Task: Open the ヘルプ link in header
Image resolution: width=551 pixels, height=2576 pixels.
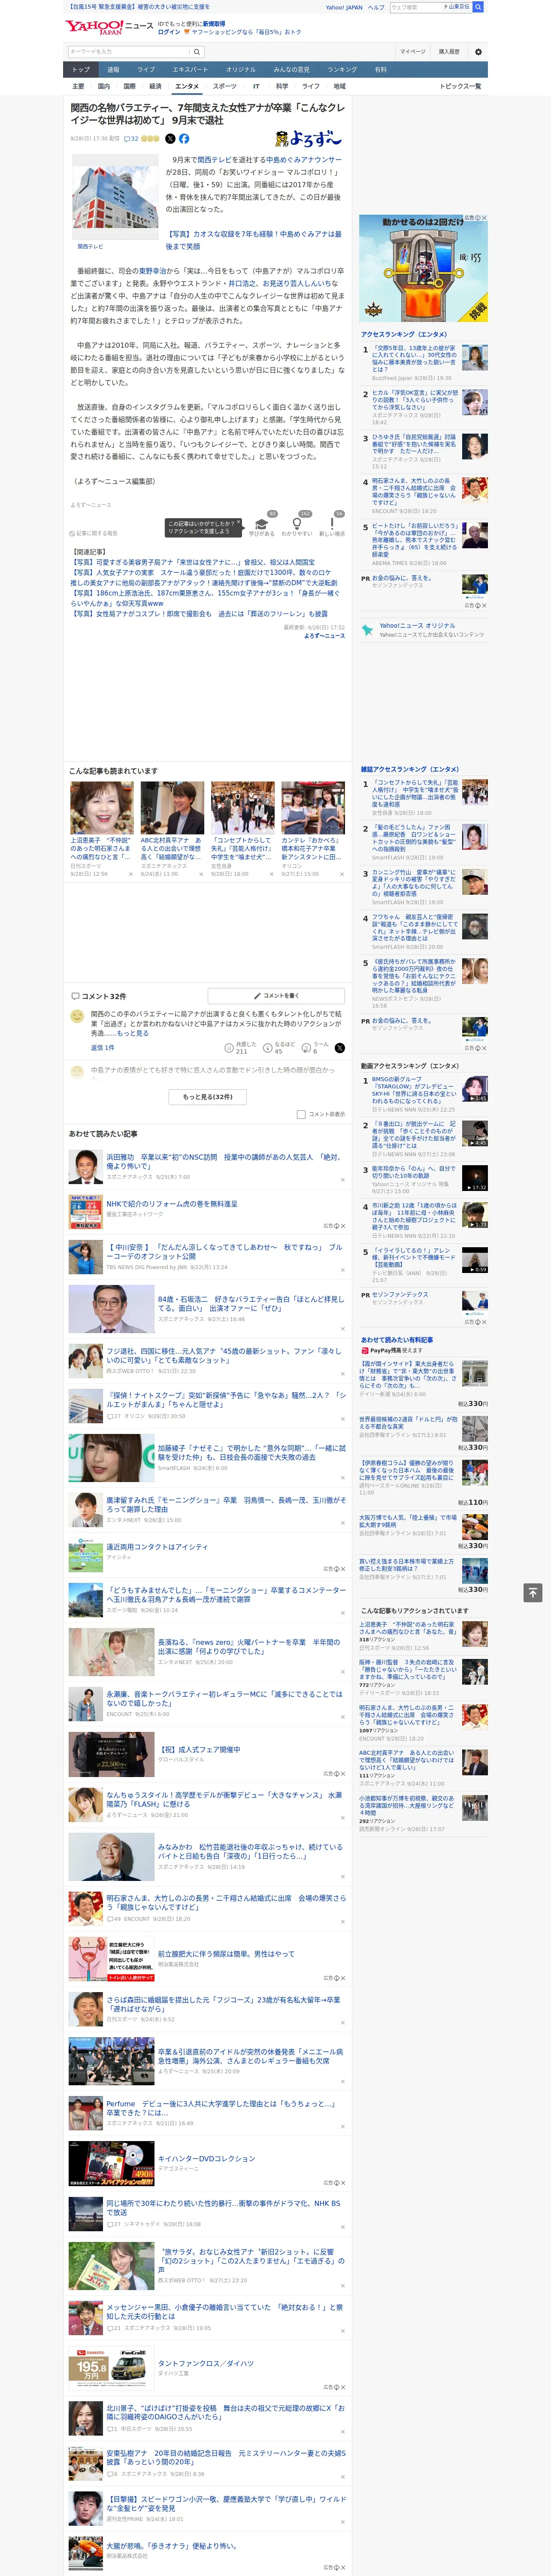Action: (x=376, y=7)
